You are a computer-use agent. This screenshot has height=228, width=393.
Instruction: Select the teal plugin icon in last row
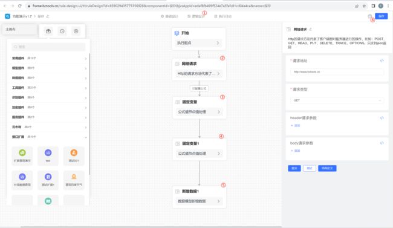[x=48, y=201]
